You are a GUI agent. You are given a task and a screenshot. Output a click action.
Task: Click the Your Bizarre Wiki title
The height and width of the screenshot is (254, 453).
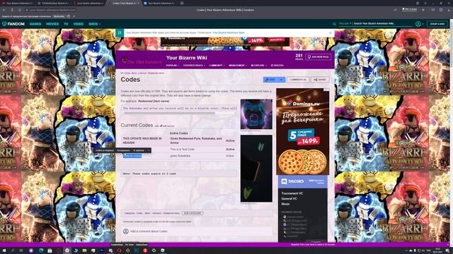point(187,58)
